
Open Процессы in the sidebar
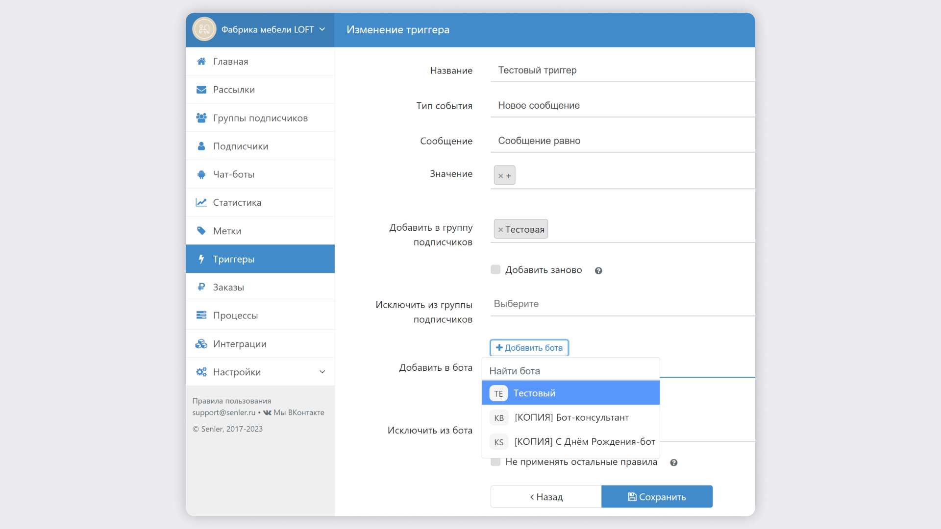pyautogui.click(x=260, y=315)
